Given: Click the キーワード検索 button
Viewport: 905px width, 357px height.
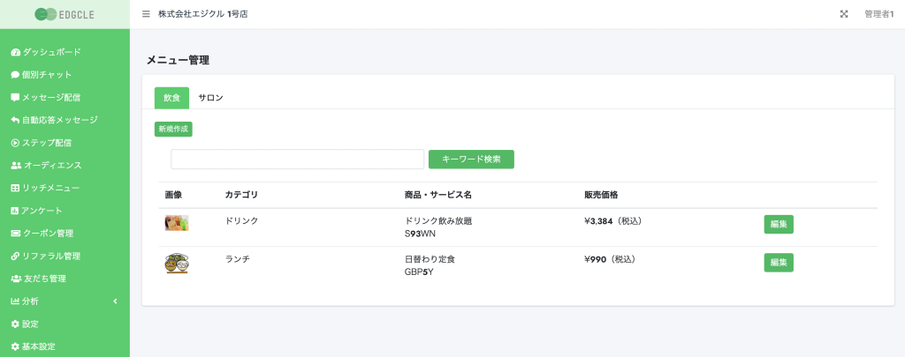Looking at the screenshot, I should (471, 160).
